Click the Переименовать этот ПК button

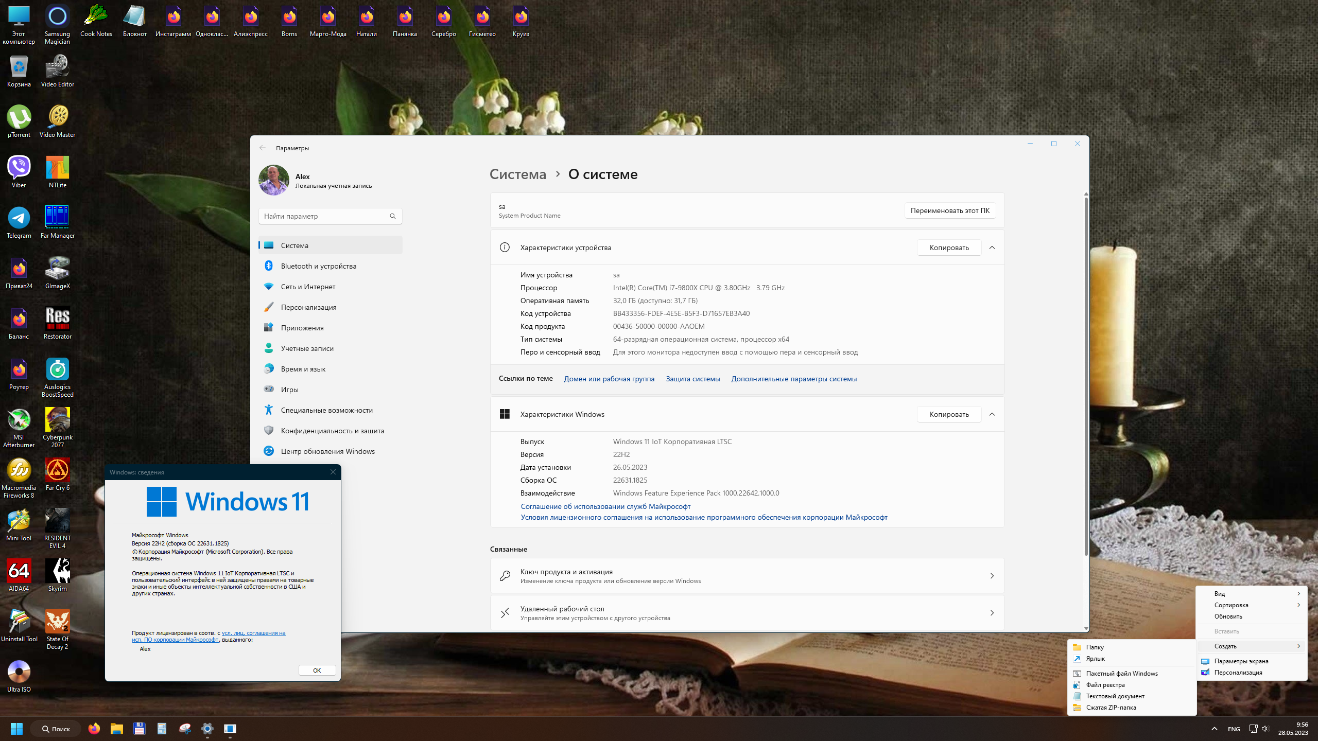click(950, 210)
